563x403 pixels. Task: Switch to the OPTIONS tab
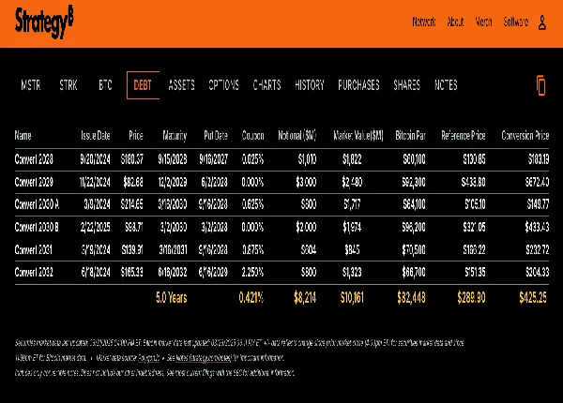[x=223, y=85]
